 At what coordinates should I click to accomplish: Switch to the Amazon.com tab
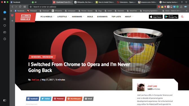[x=148, y=2]
